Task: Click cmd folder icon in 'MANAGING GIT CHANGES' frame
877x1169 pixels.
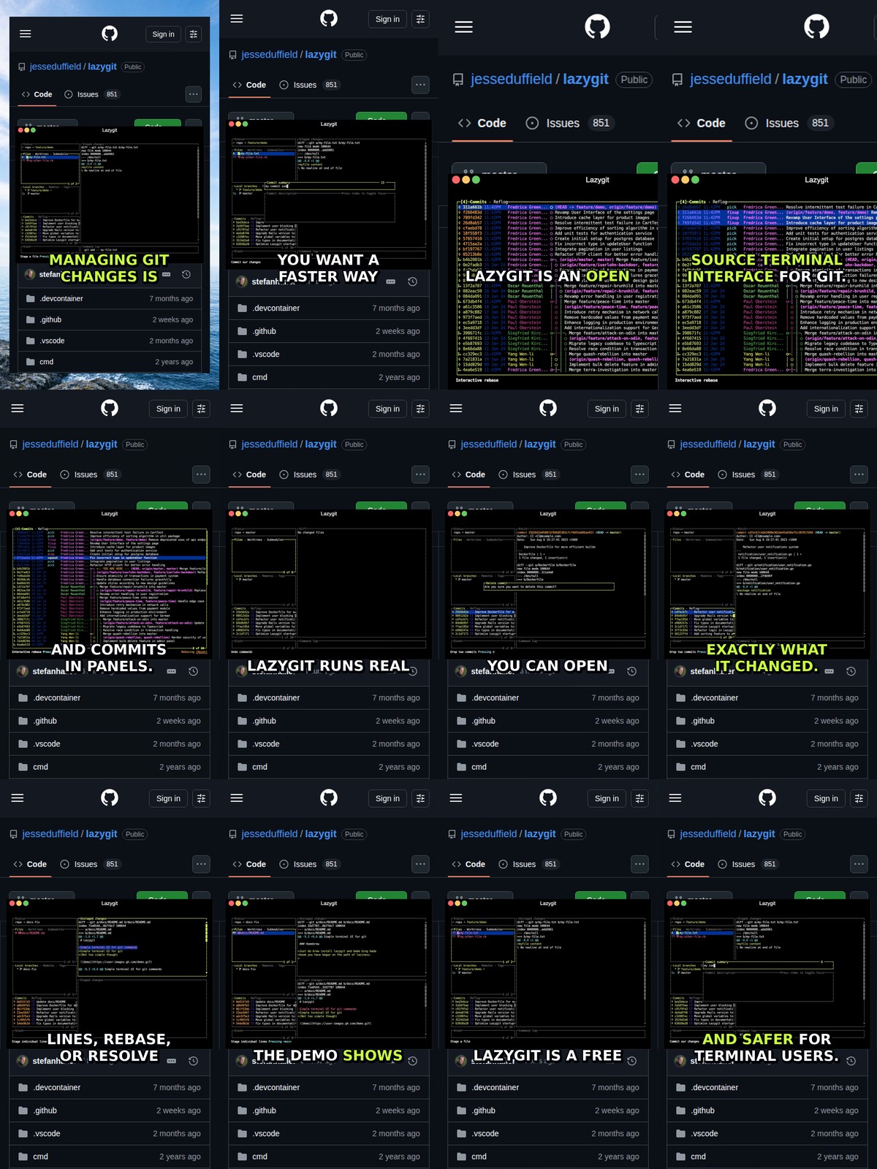Action: point(30,362)
